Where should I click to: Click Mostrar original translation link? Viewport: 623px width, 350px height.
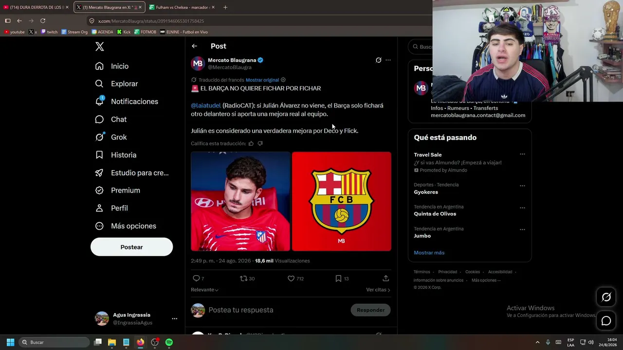coord(262,80)
